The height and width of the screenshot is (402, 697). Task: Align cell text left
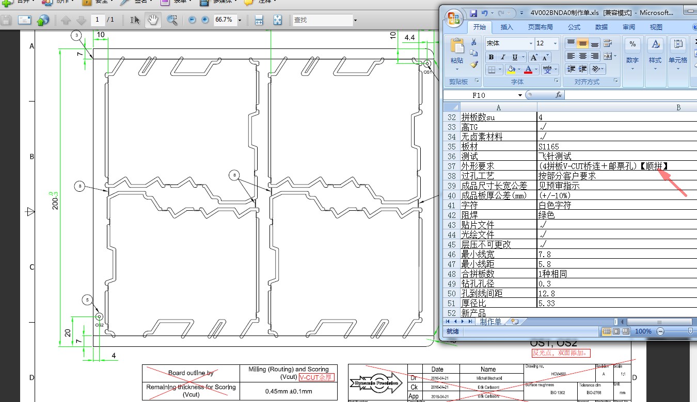coord(571,56)
